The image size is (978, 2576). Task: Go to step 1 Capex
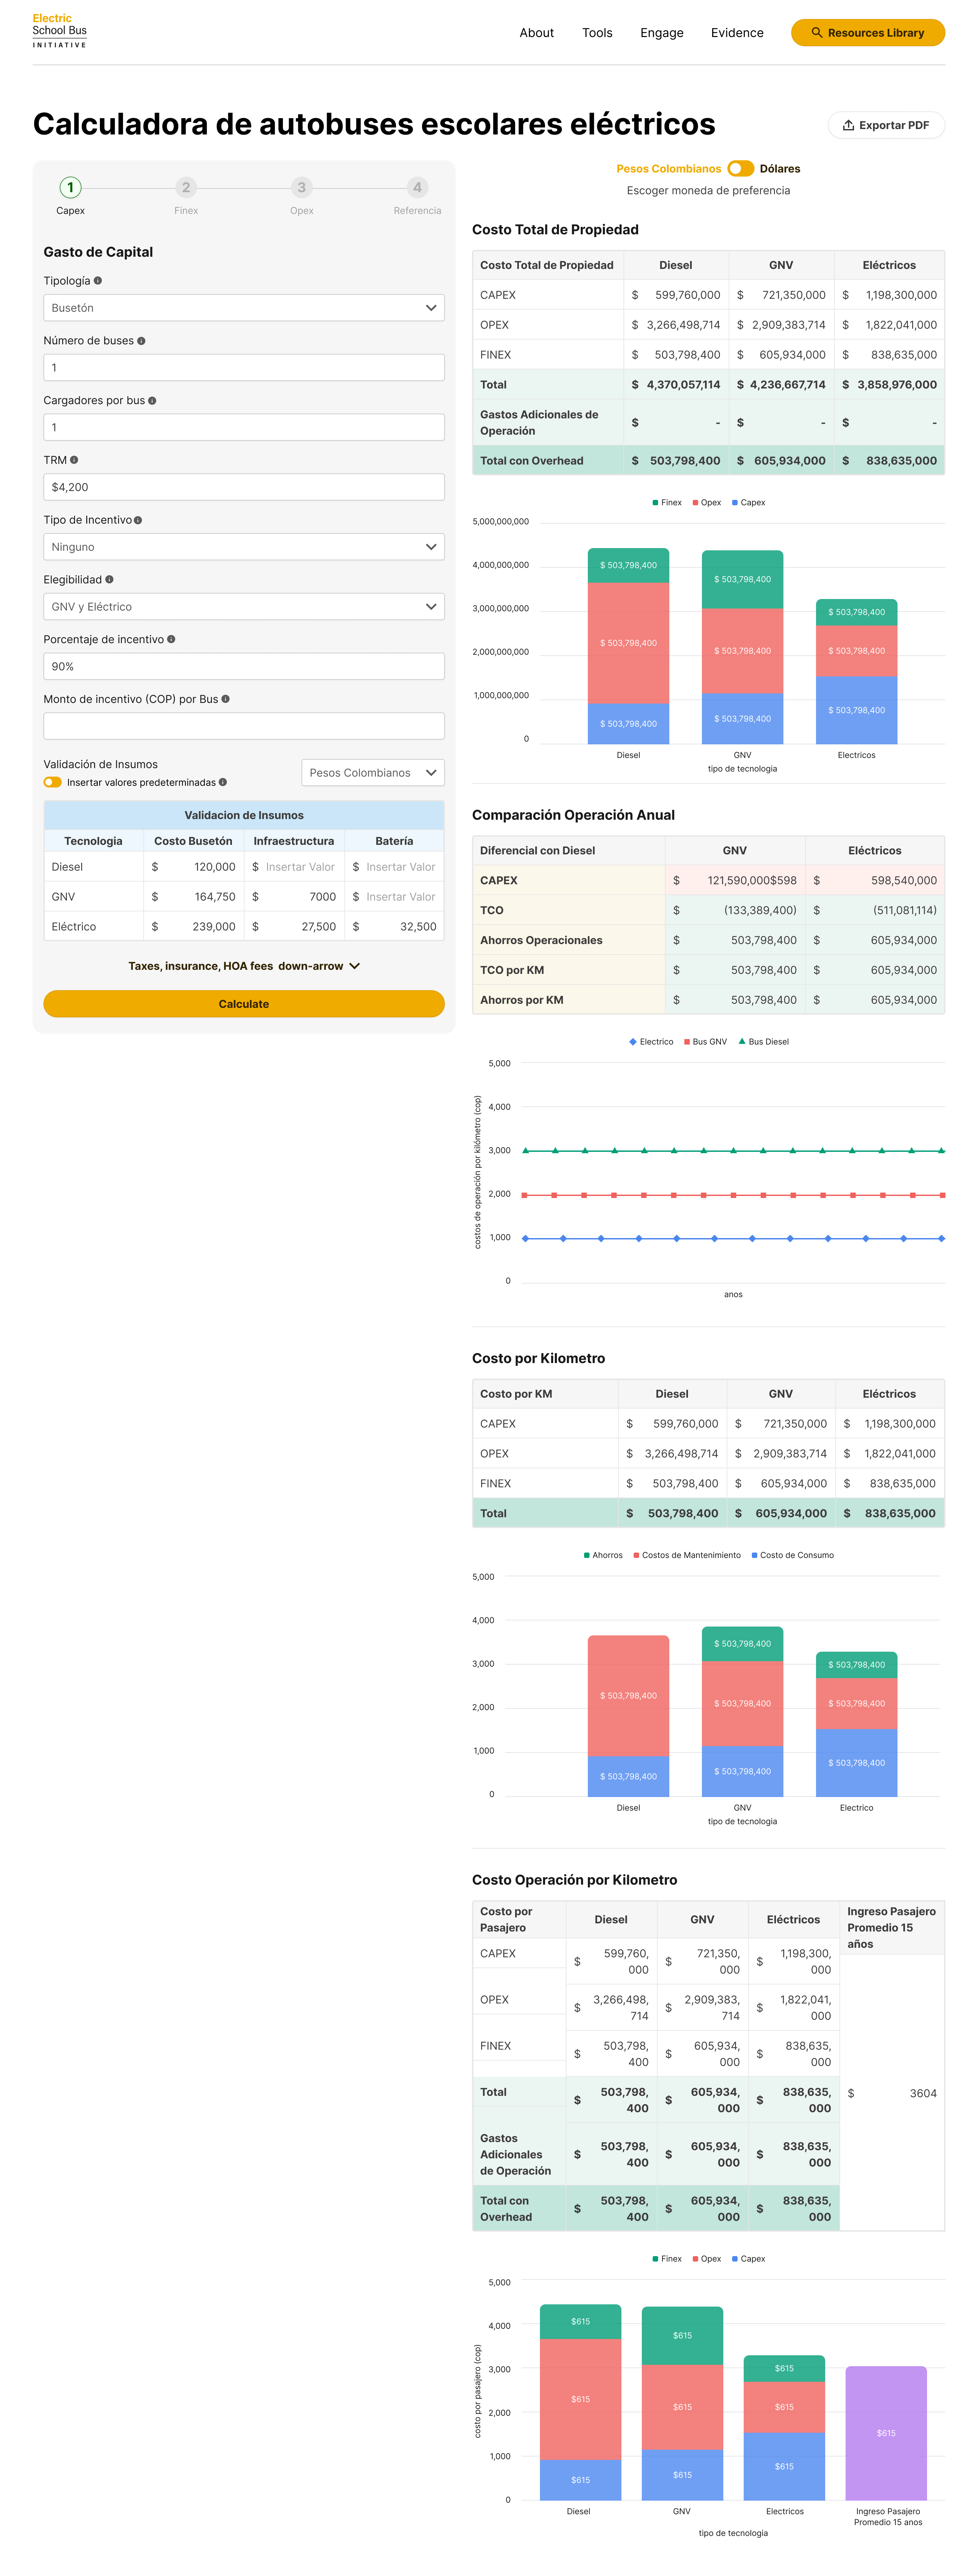(70, 188)
